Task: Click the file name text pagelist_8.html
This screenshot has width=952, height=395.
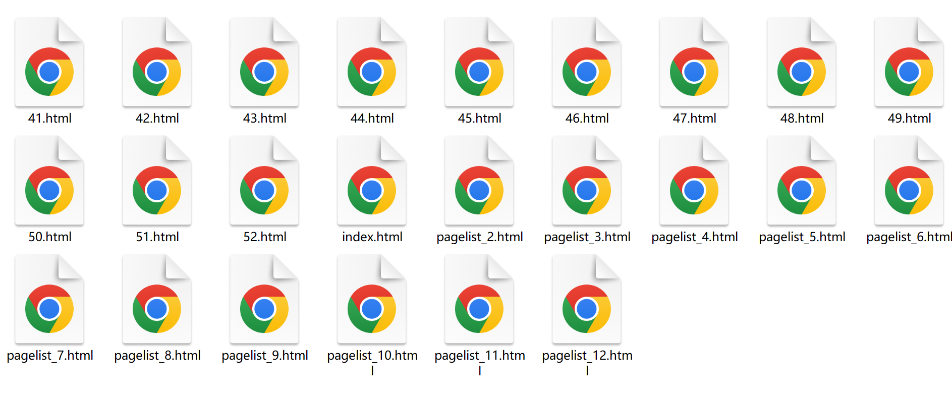Action: 157,356
